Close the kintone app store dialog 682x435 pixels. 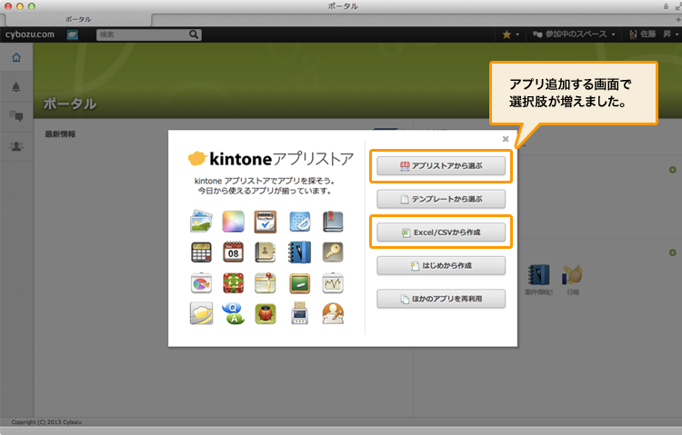(506, 139)
